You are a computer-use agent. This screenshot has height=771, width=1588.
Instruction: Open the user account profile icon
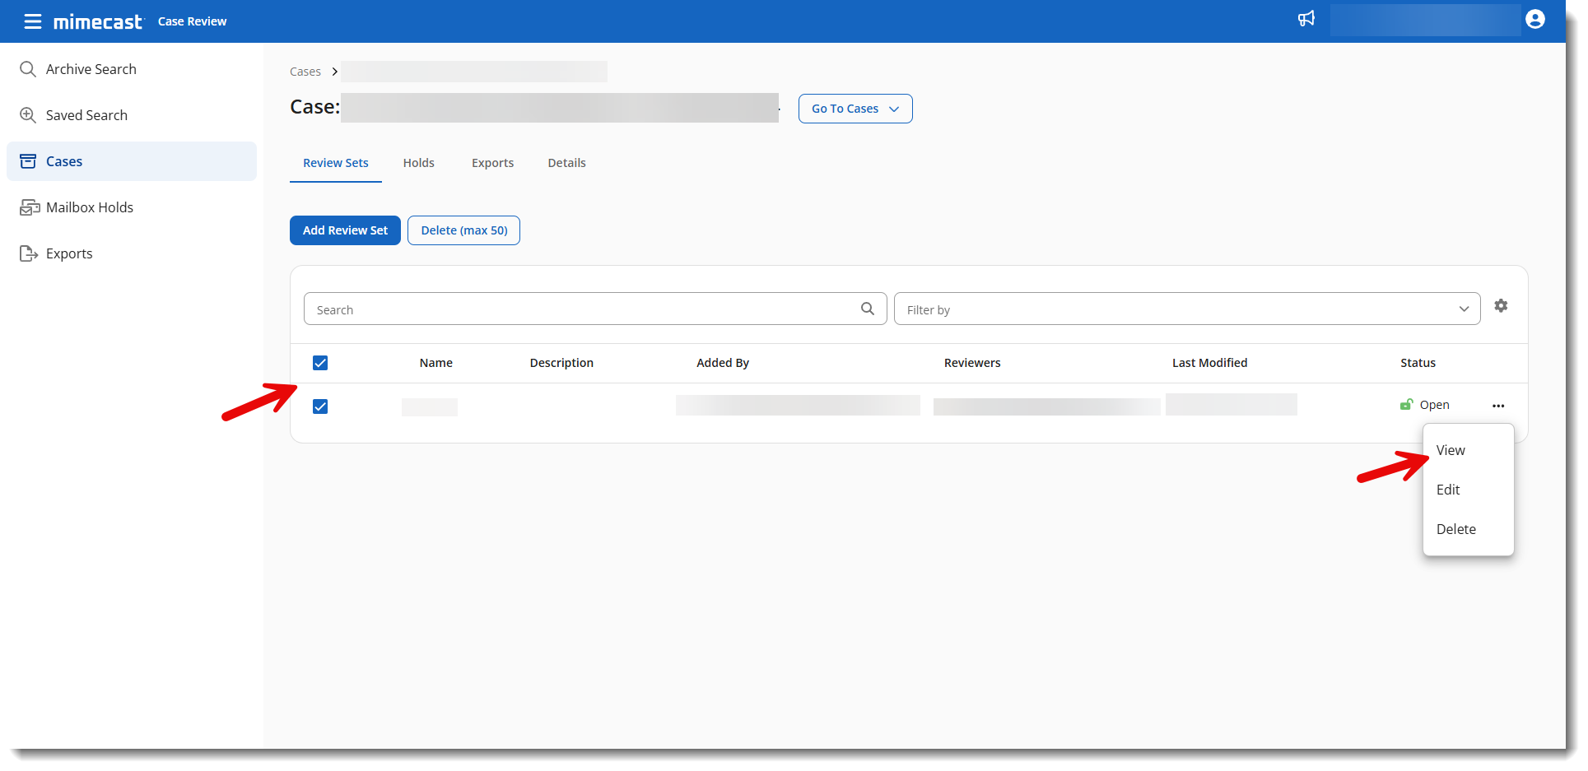[x=1534, y=19]
